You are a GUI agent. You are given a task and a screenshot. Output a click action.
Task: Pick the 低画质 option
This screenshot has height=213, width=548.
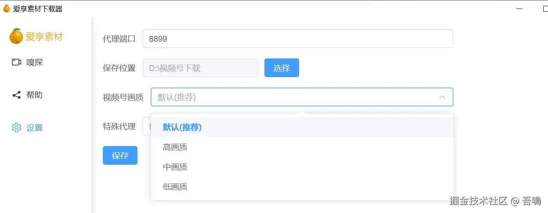pos(175,187)
